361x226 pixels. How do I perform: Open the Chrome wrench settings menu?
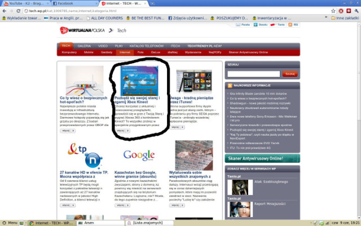pos(356,11)
